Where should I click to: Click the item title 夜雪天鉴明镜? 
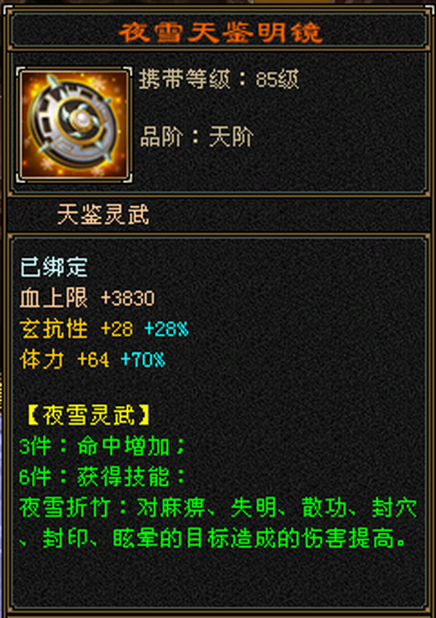pos(221,32)
